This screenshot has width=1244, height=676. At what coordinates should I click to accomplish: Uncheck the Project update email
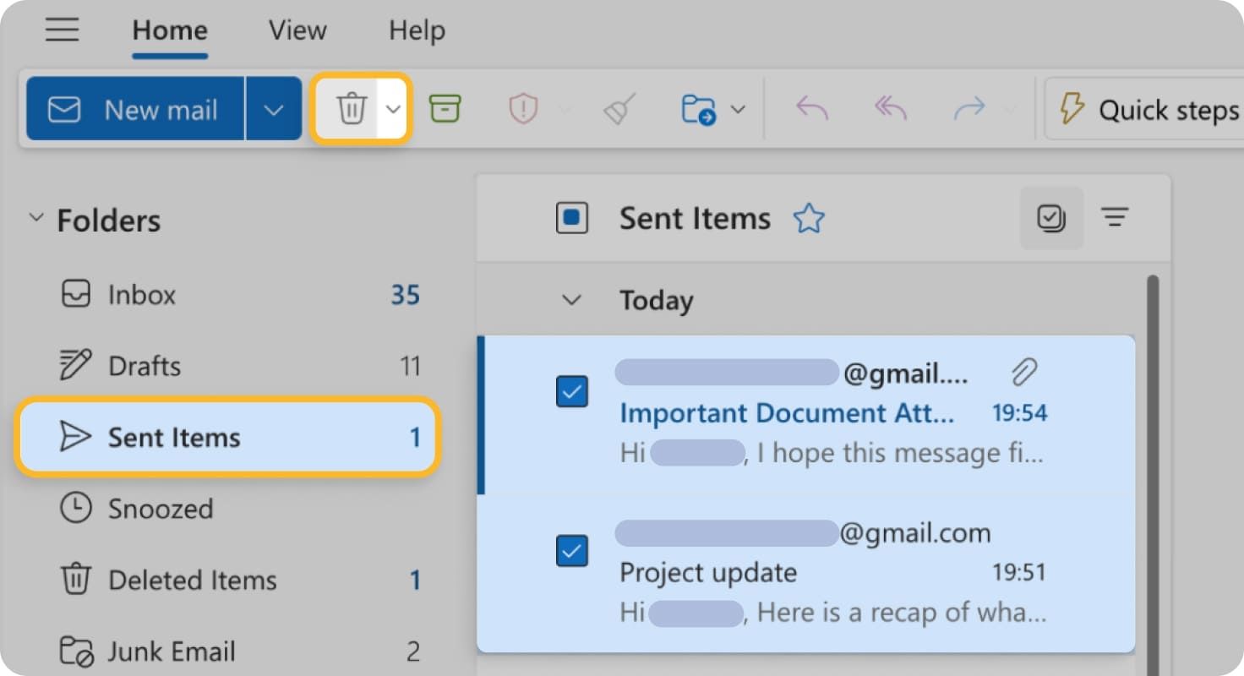click(572, 551)
